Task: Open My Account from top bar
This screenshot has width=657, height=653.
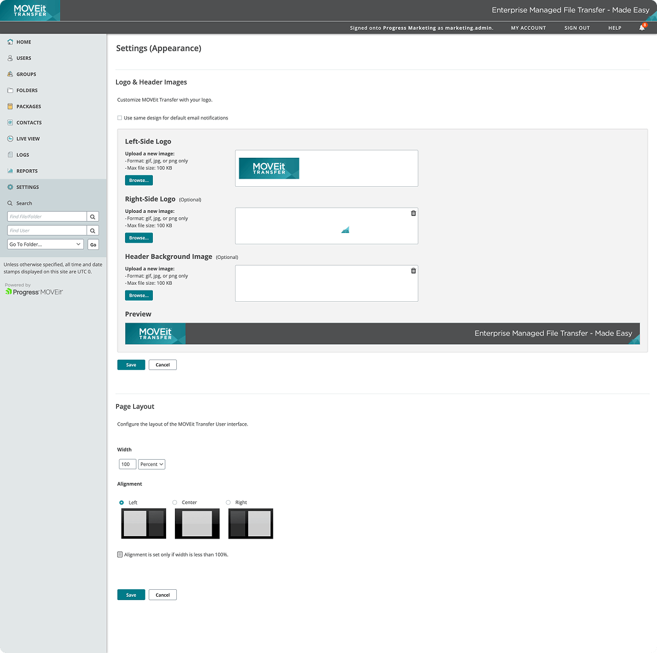Action: click(528, 28)
